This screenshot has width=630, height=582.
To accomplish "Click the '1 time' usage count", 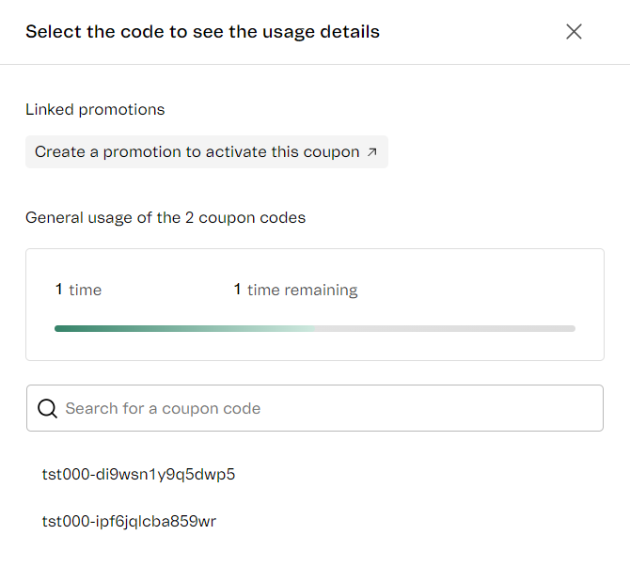I will pyautogui.click(x=78, y=290).
